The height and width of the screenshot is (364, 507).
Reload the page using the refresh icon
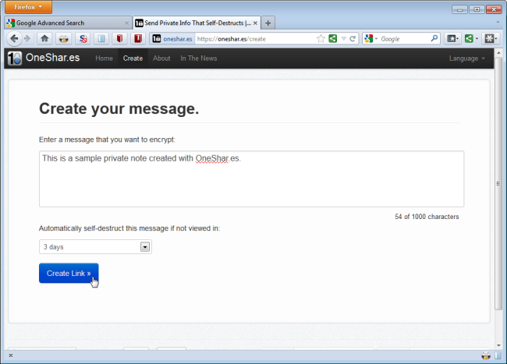(353, 39)
